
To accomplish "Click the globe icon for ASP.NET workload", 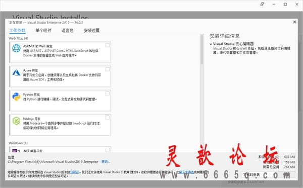I will tap(16, 48).
